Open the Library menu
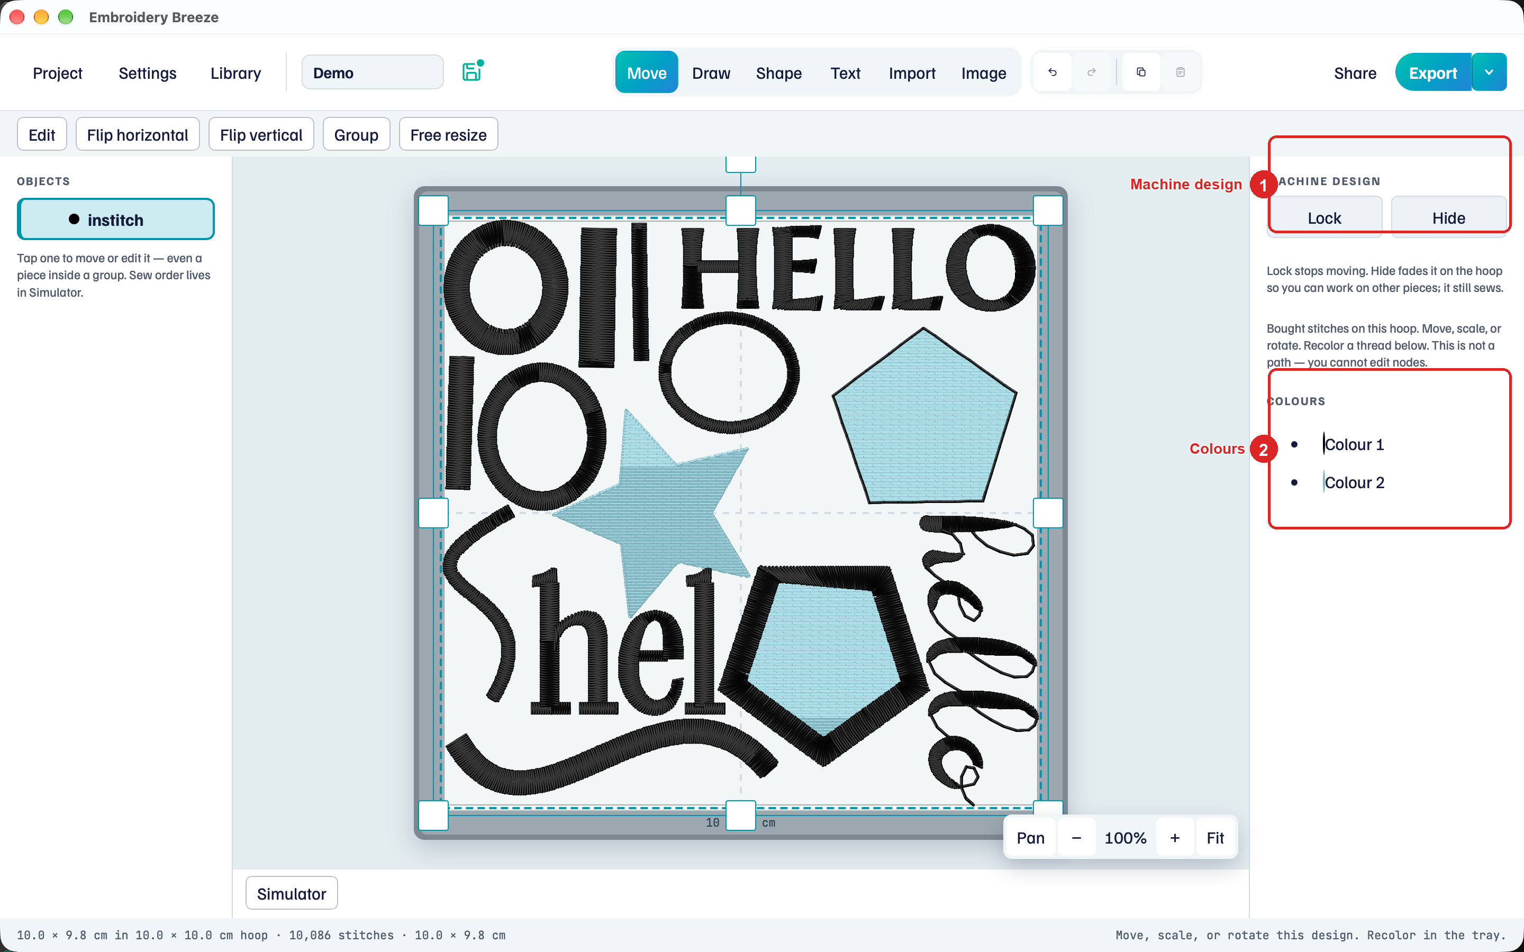Viewport: 1524px width, 952px height. tap(235, 73)
